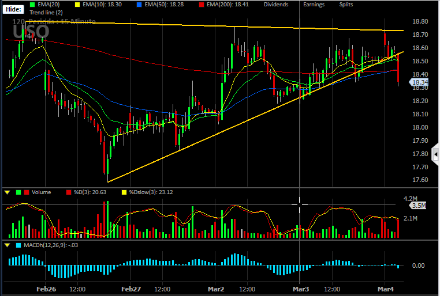The width and height of the screenshot is (440, 296).
Task: Click the Feb26 date label on the time axis
Action: 46,289
